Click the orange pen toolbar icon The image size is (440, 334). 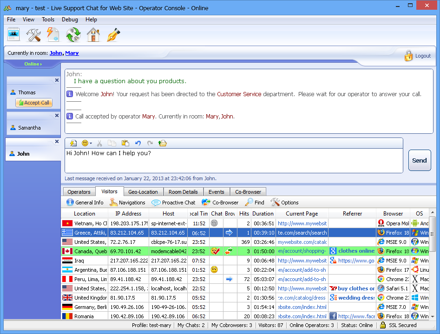(113, 35)
